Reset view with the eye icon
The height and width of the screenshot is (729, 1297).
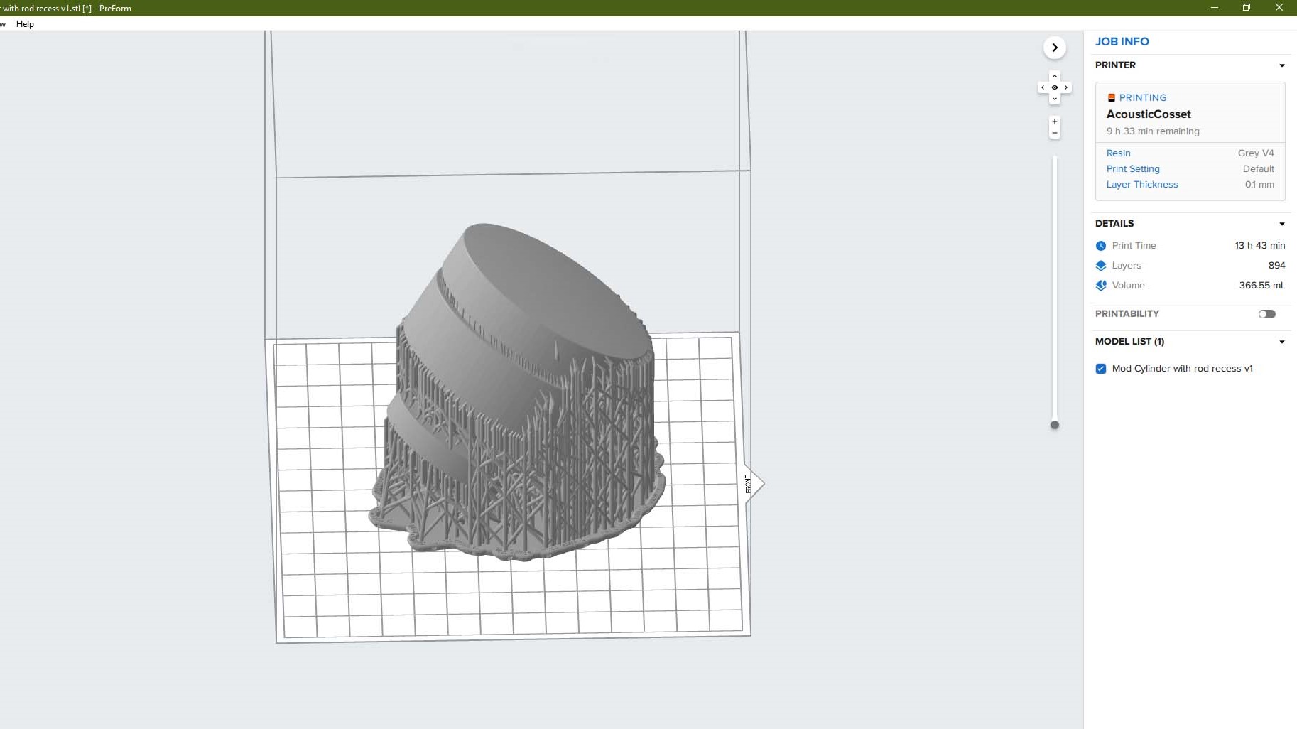[x=1054, y=87]
